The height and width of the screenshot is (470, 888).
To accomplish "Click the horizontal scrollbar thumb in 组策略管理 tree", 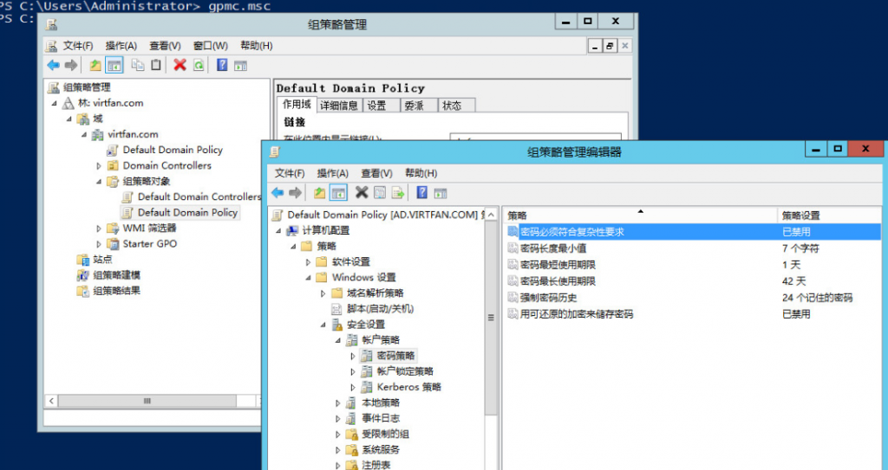I will pyautogui.click(x=147, y=401).
